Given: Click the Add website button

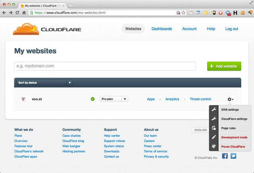Looking at the screenshot, I should 224,66.
